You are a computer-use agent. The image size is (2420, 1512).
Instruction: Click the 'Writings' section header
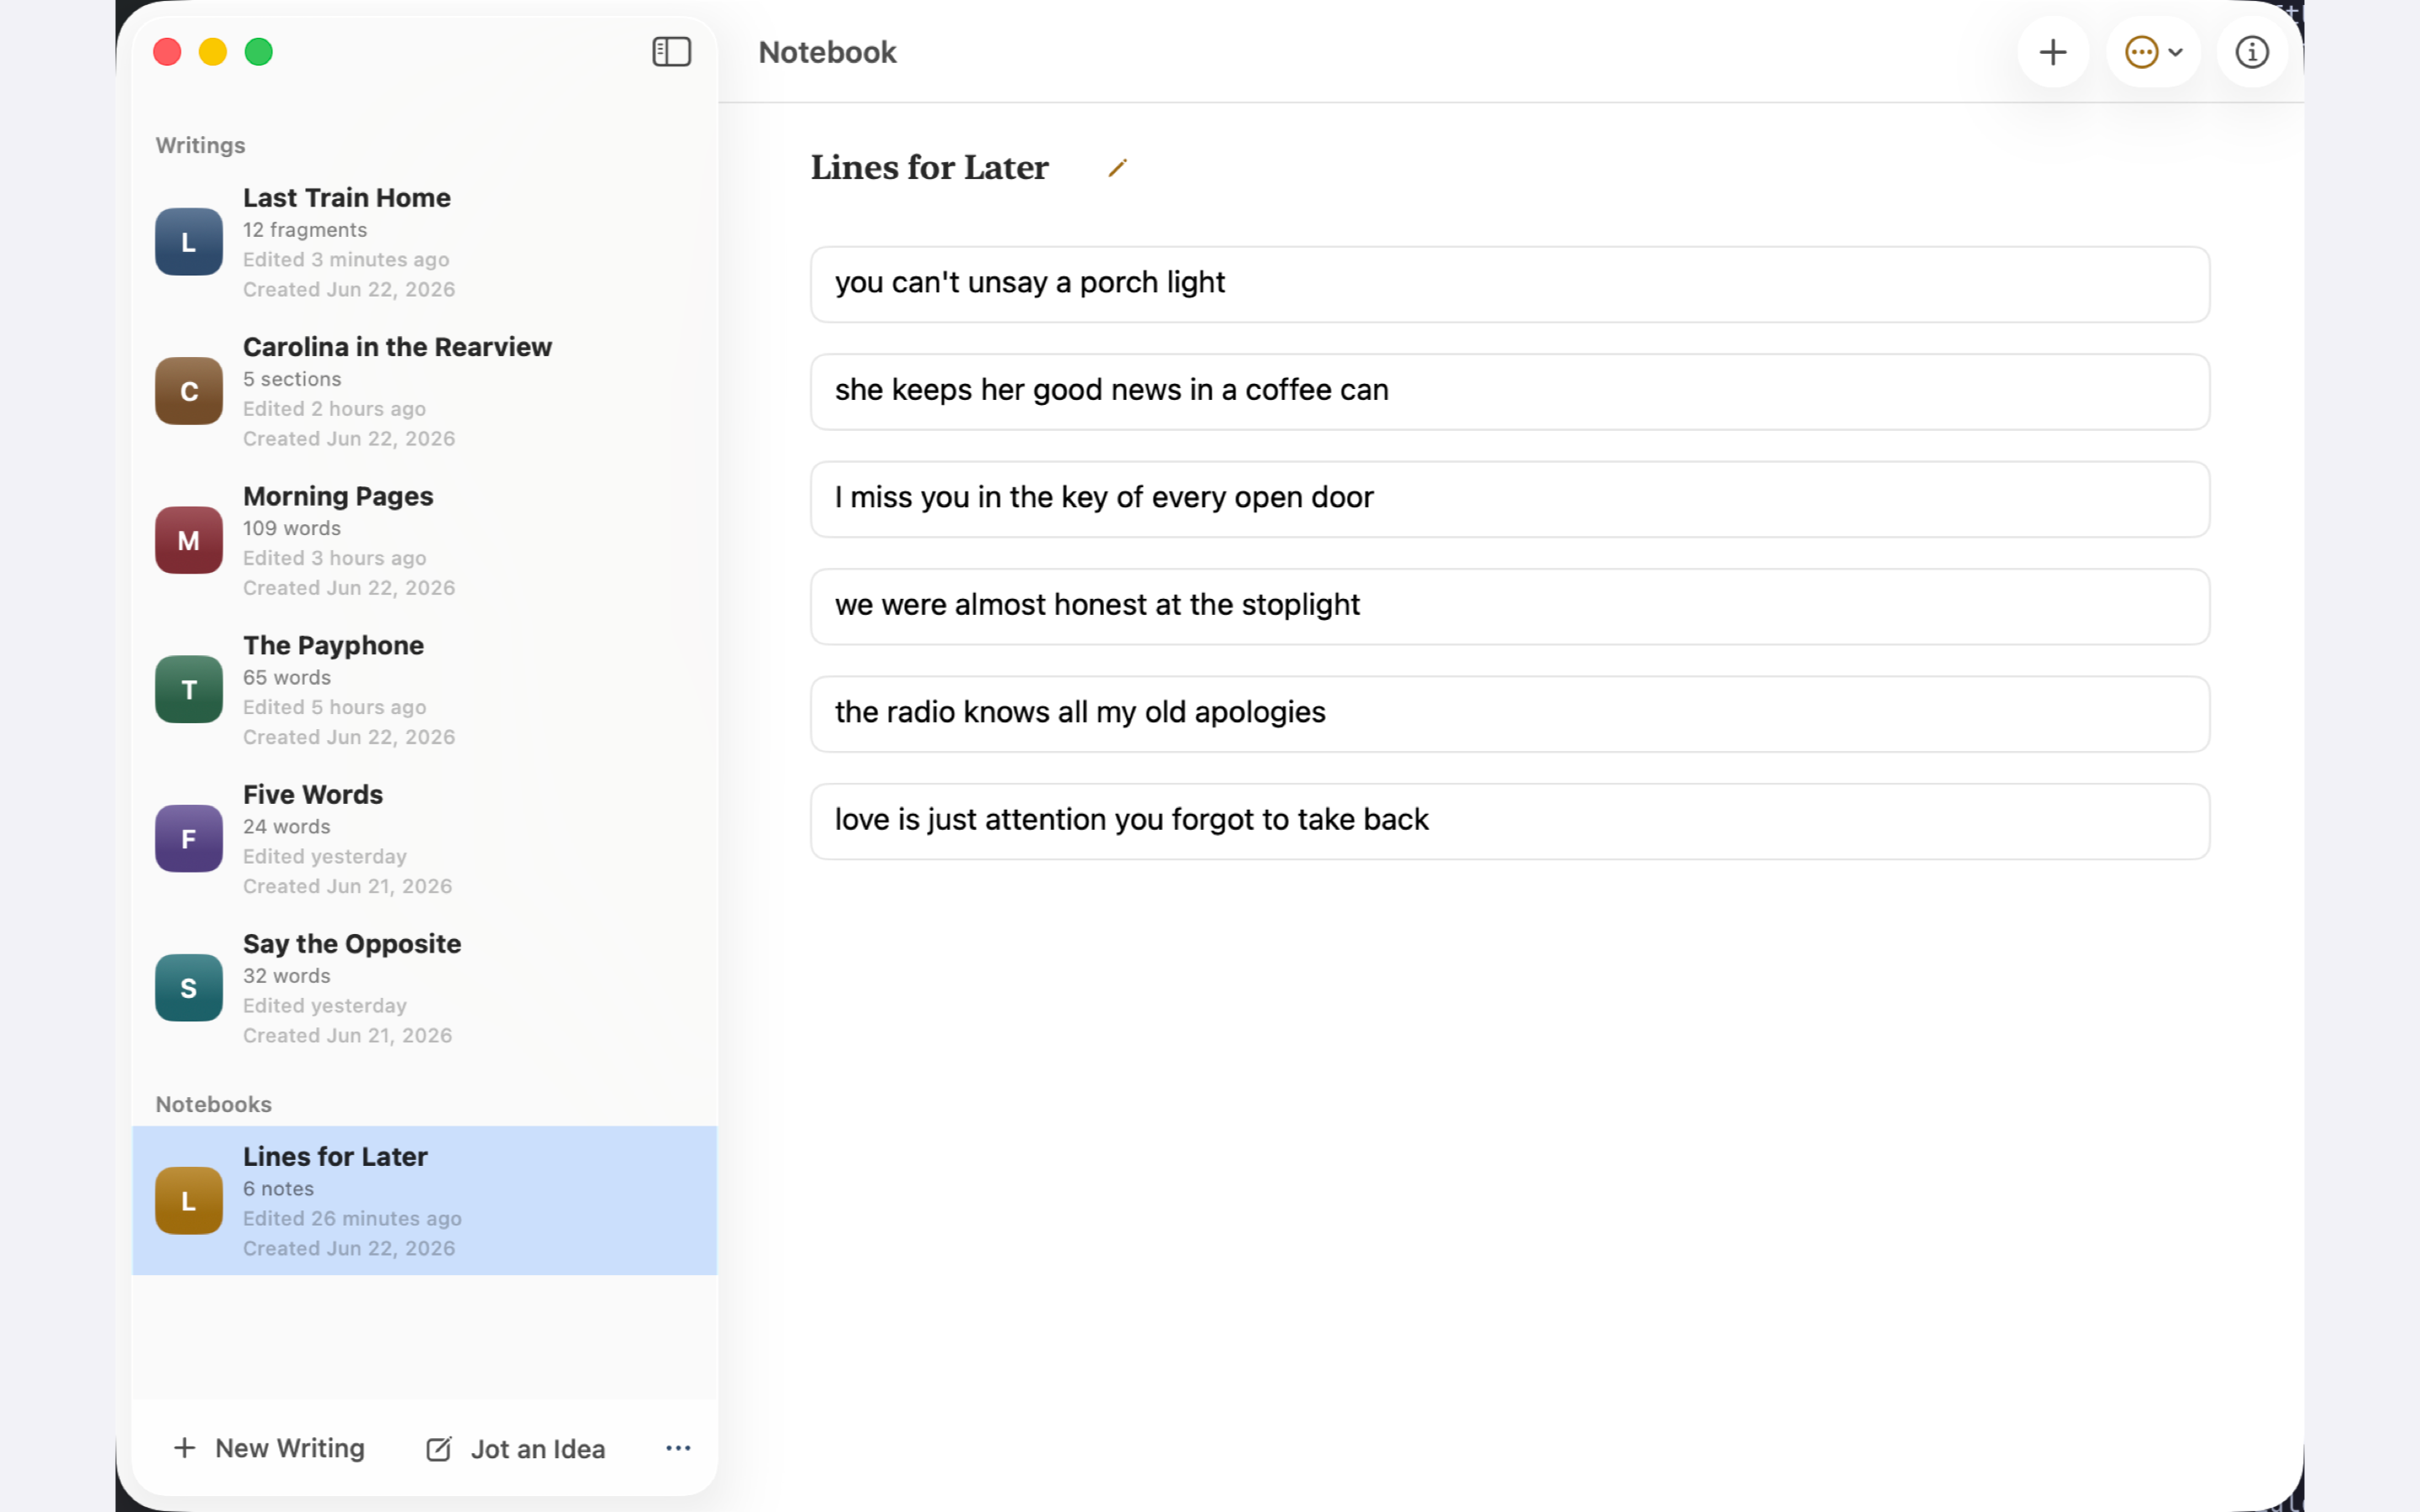coord(200,145)
